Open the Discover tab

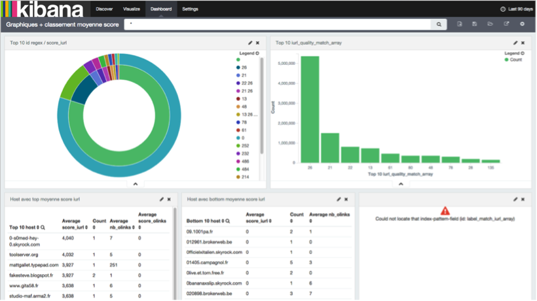(104, 9)
